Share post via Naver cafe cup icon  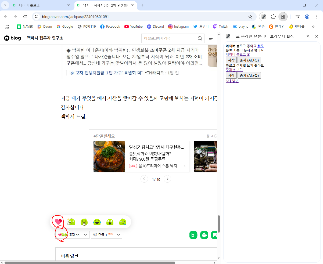click(204, 235)
